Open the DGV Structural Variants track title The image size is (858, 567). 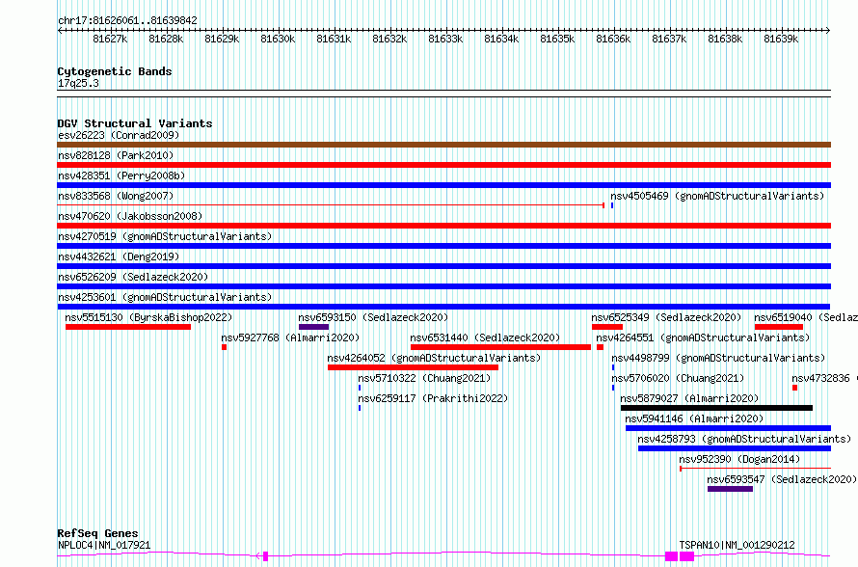[x=135, y=123]
